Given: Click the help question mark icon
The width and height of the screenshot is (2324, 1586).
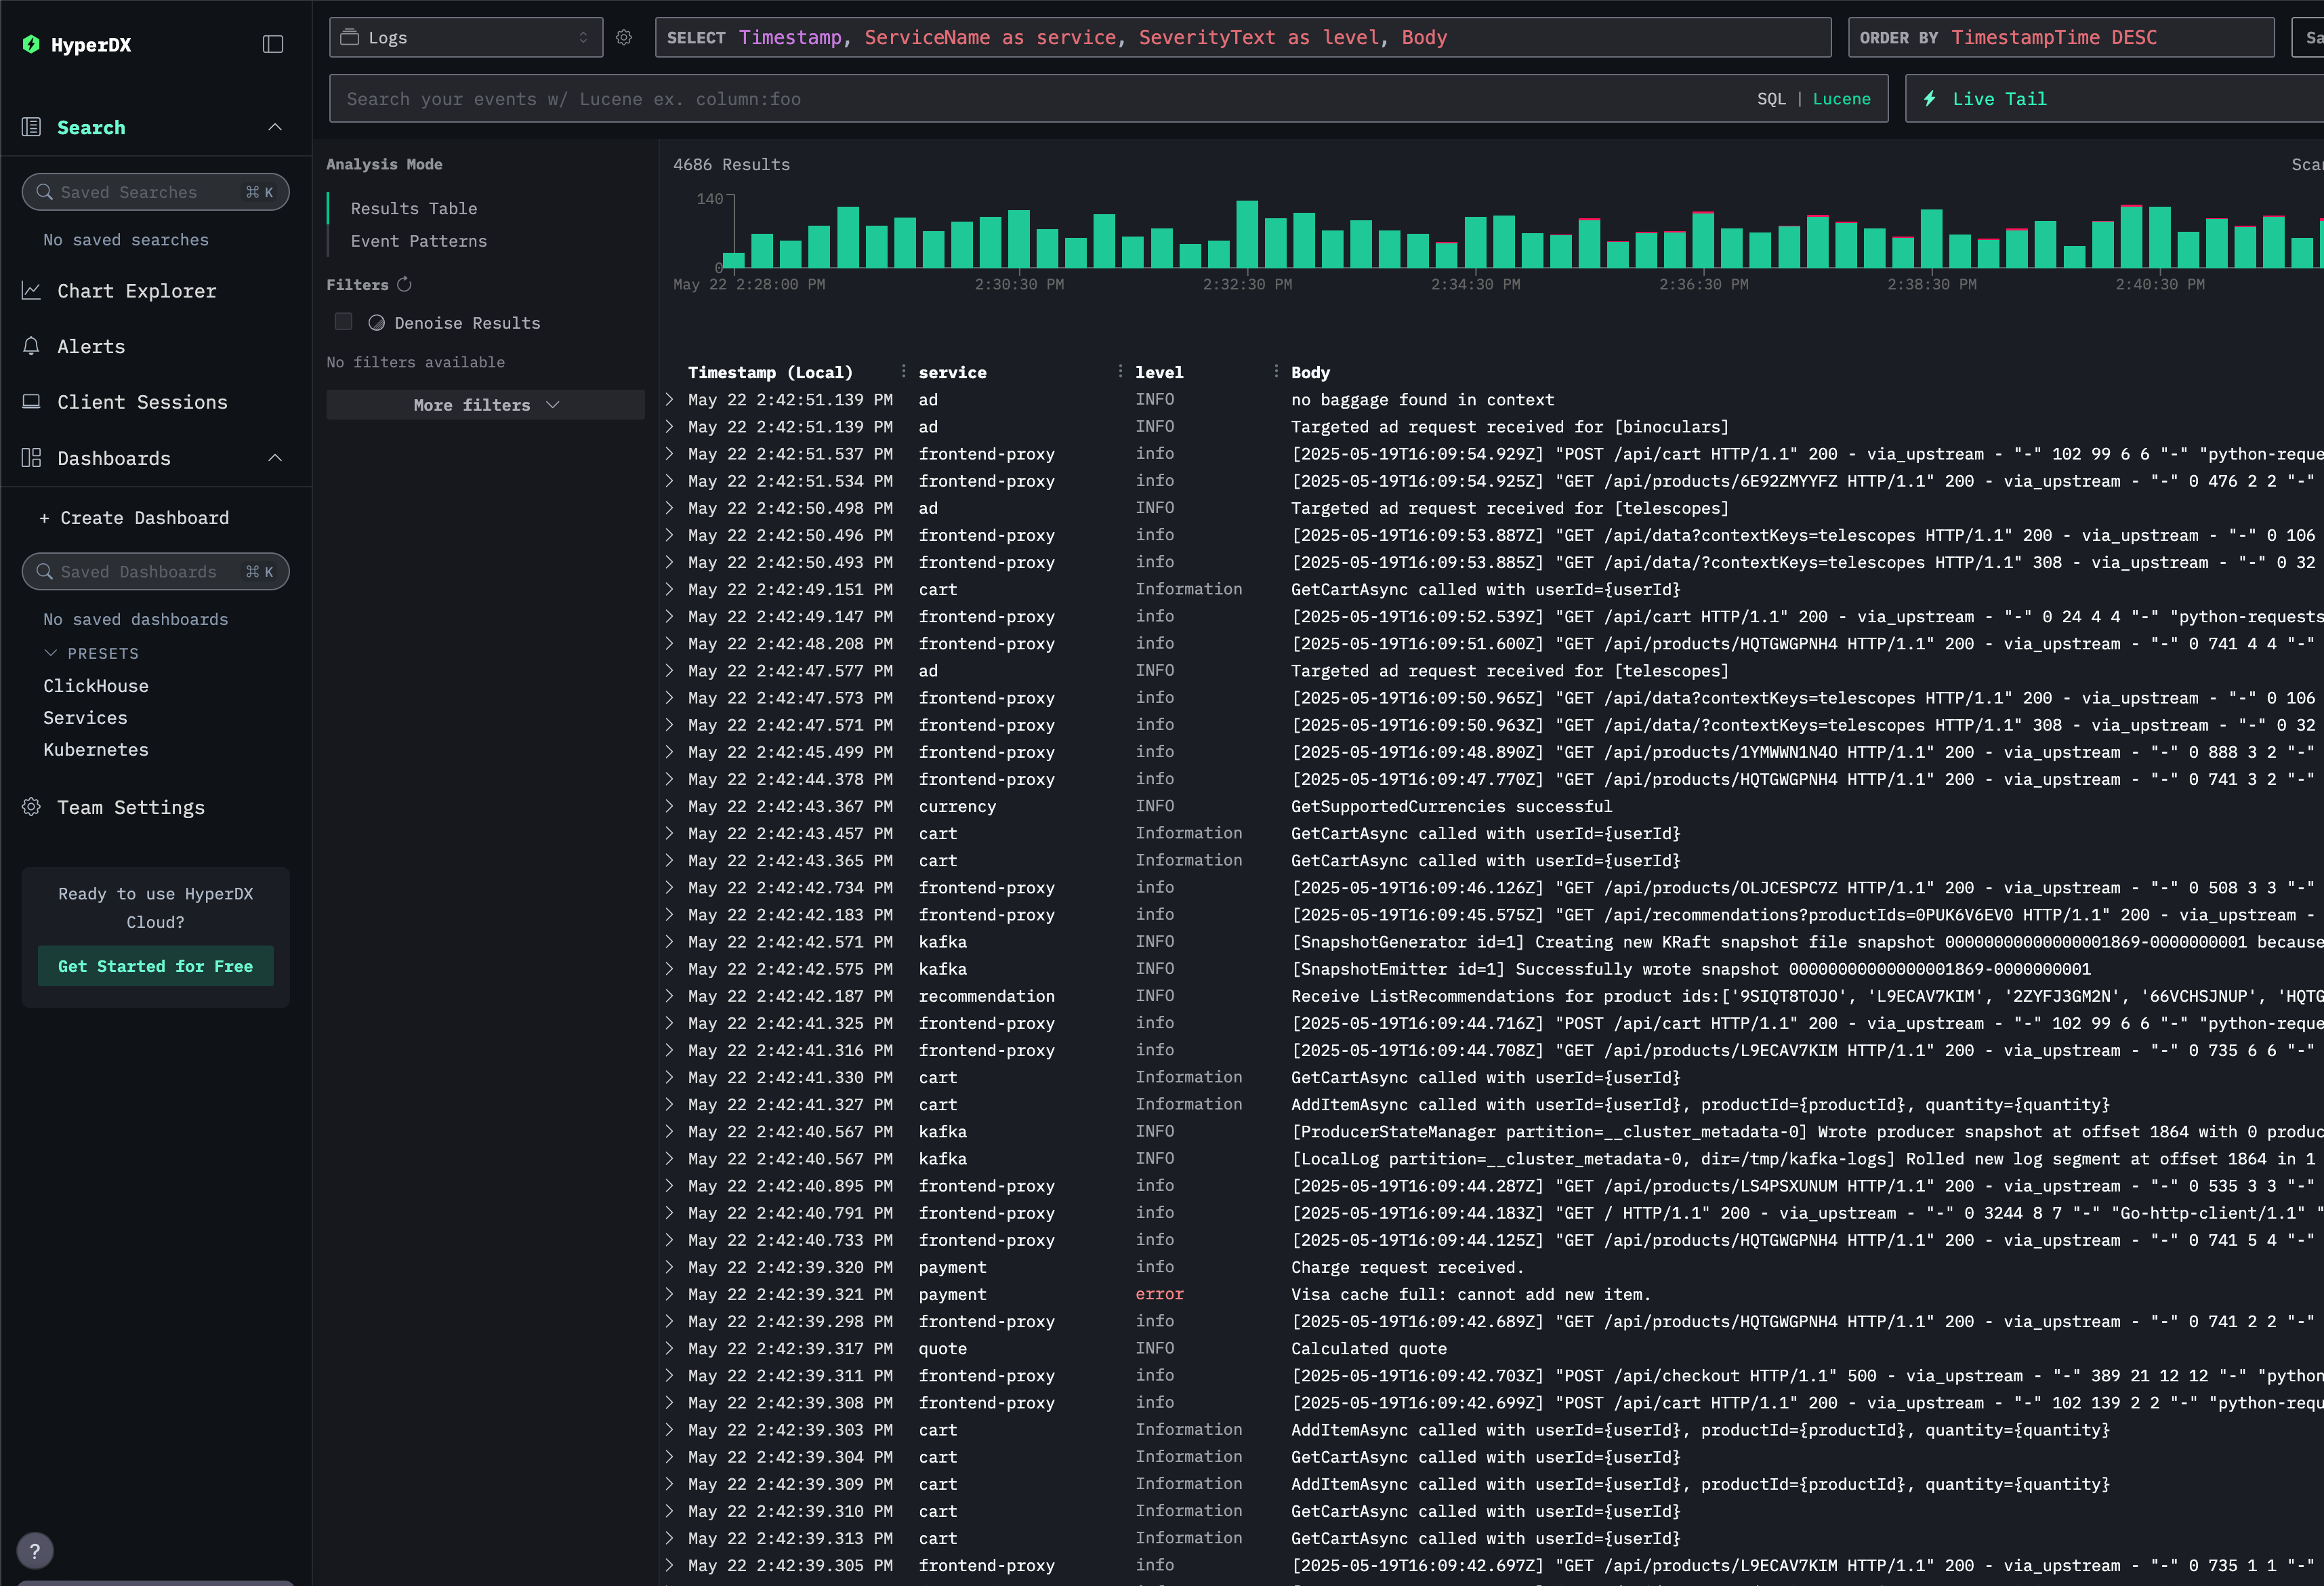Looking at the screenshot, I should click(35, 1550).
